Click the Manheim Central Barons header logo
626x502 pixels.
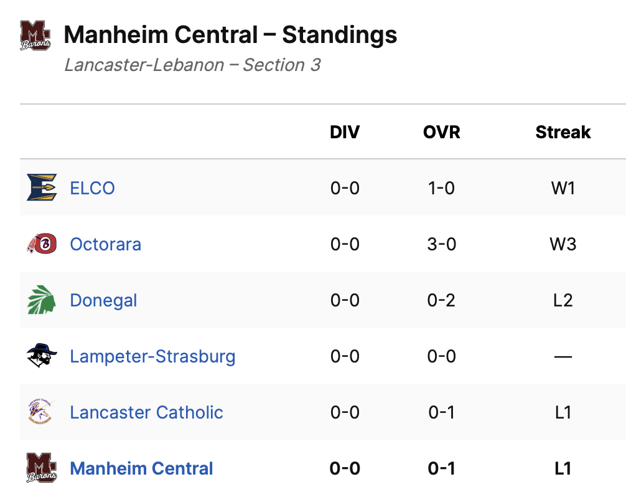pos(35,36)
